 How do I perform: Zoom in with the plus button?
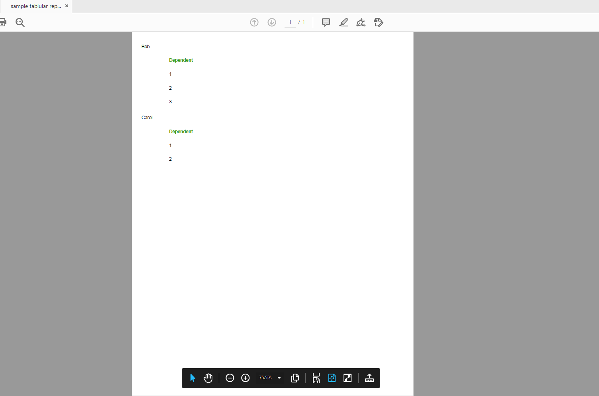tap(245, 378)
